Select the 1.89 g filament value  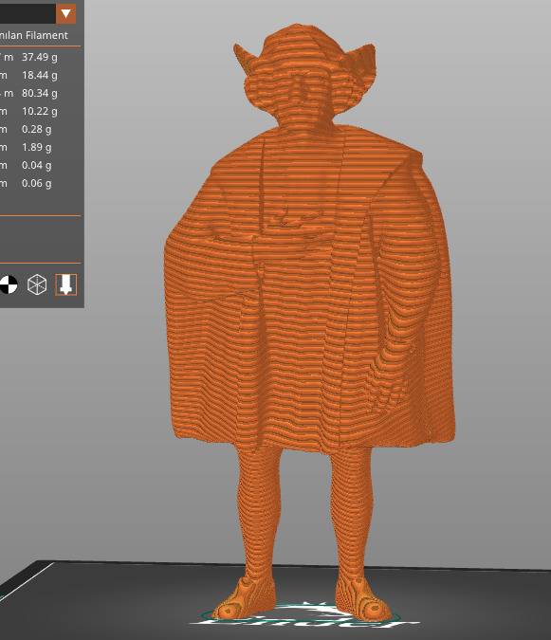tap(37, 147)
